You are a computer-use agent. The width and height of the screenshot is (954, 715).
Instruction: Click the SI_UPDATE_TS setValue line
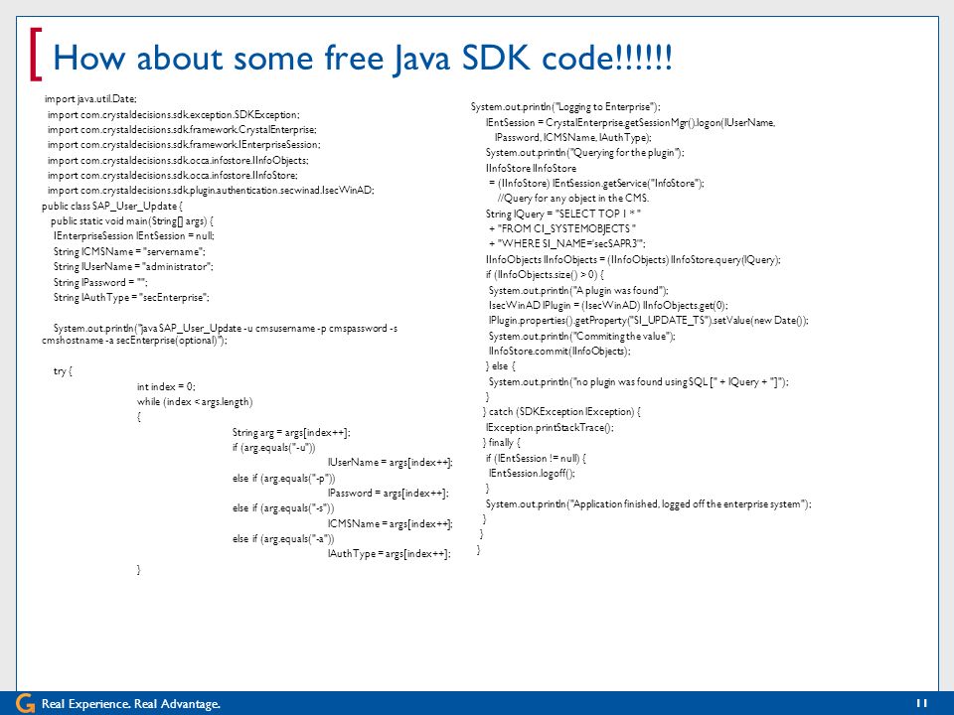(x=649, y=321)
